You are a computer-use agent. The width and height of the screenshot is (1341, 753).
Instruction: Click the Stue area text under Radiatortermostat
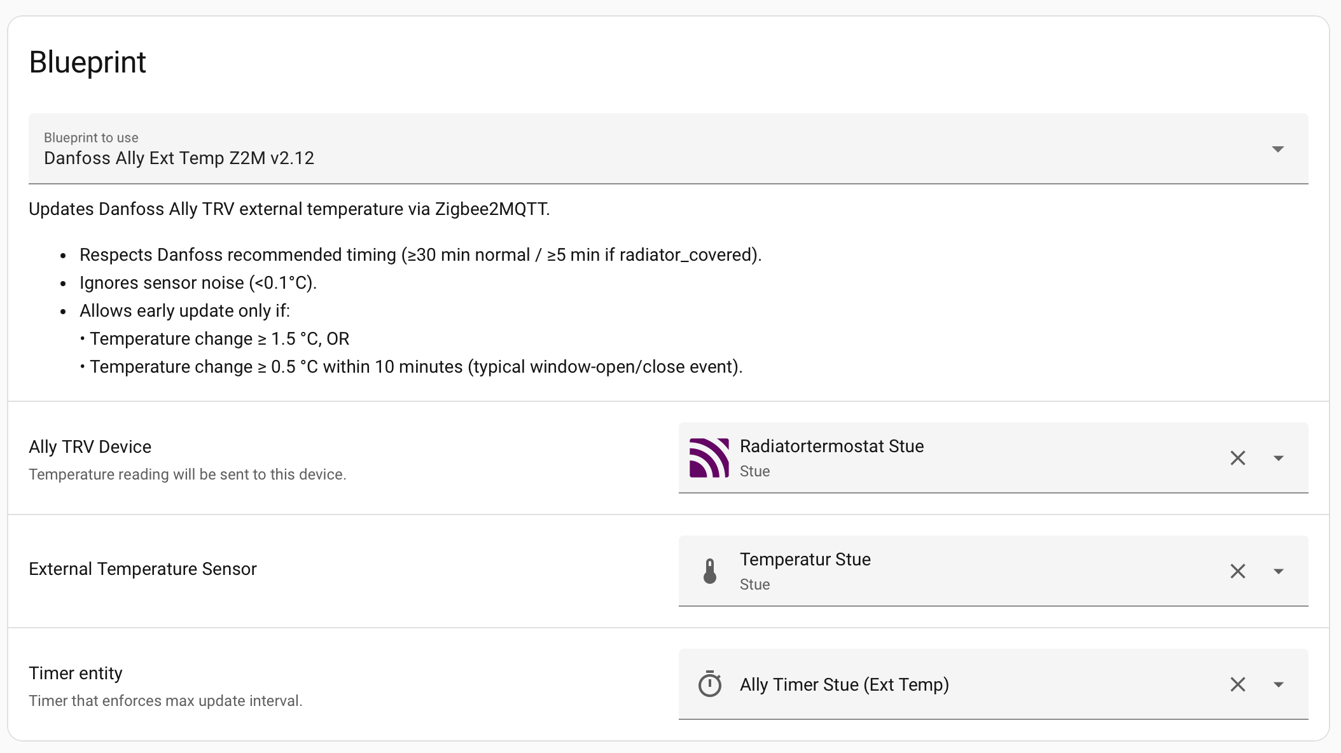click(754, 471)
